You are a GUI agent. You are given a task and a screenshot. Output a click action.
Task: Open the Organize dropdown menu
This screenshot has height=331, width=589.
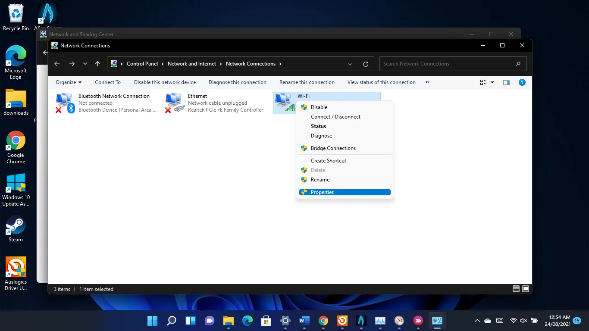69,82
